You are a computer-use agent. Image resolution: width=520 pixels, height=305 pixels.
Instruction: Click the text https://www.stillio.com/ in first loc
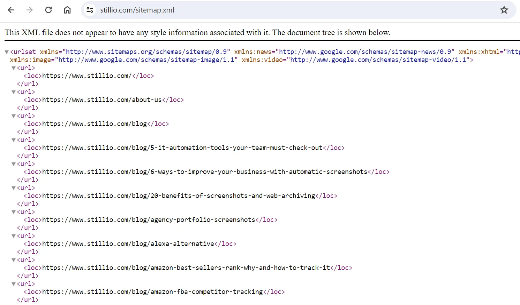coord(87,76)
